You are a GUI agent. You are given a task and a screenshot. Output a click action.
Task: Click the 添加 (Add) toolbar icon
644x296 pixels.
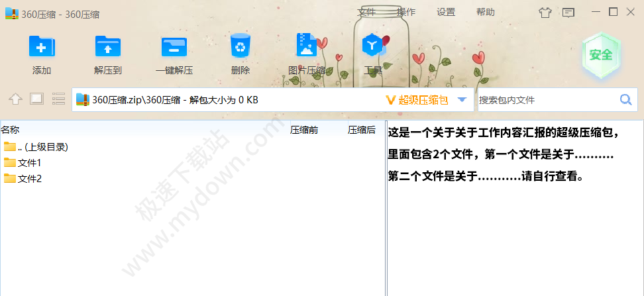[42, 46]
